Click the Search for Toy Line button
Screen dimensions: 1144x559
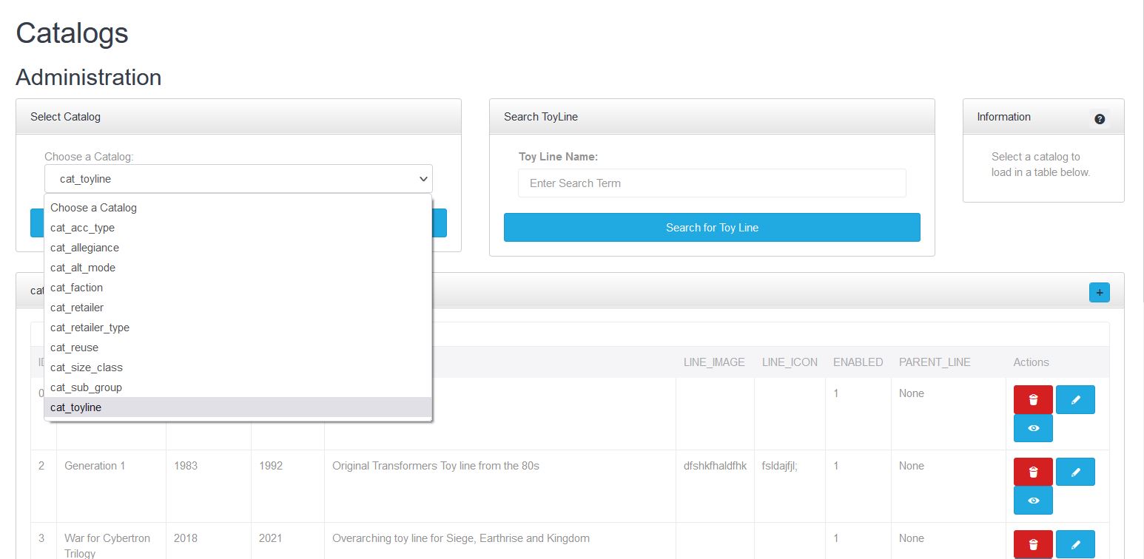coord(712,228)
